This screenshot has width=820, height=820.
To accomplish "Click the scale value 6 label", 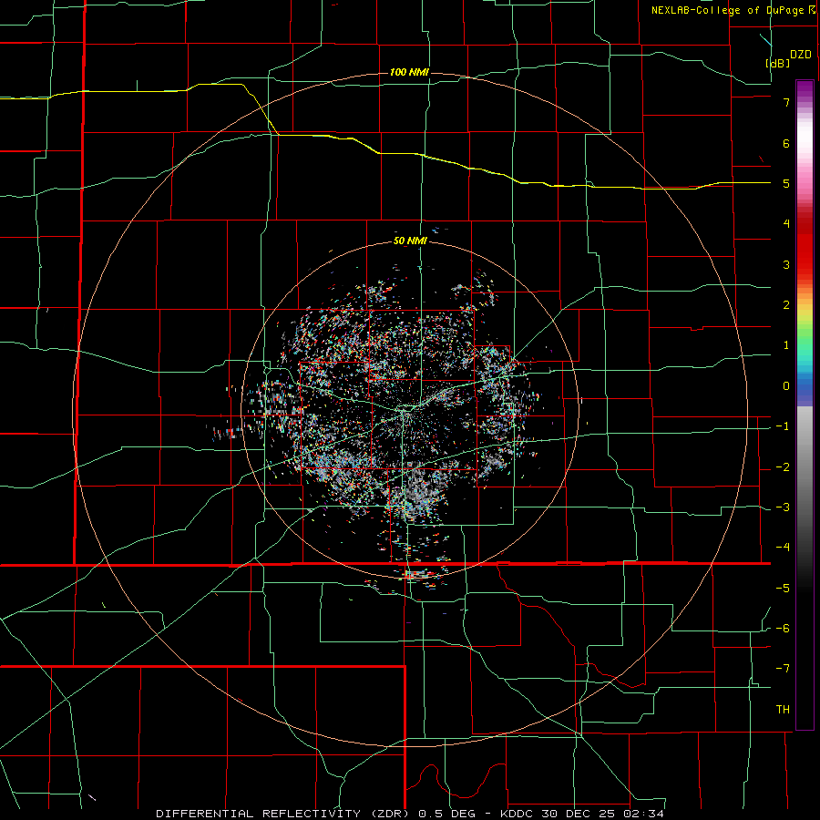I will [786, 143].
